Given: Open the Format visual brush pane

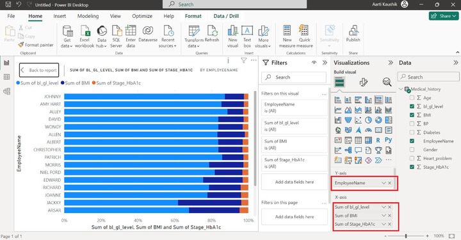Looking at the screenshot, I should click(364, 82).
